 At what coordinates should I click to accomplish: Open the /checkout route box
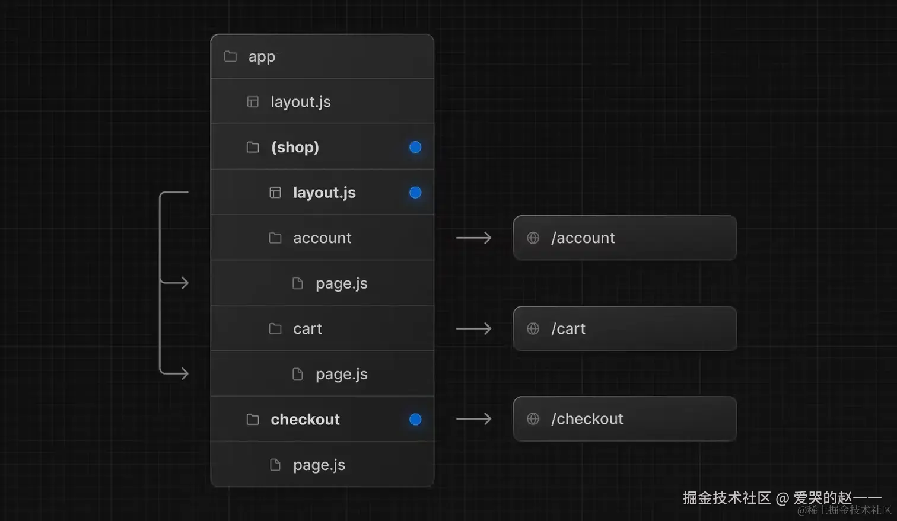pyautogui.click(x=625, y=419)
